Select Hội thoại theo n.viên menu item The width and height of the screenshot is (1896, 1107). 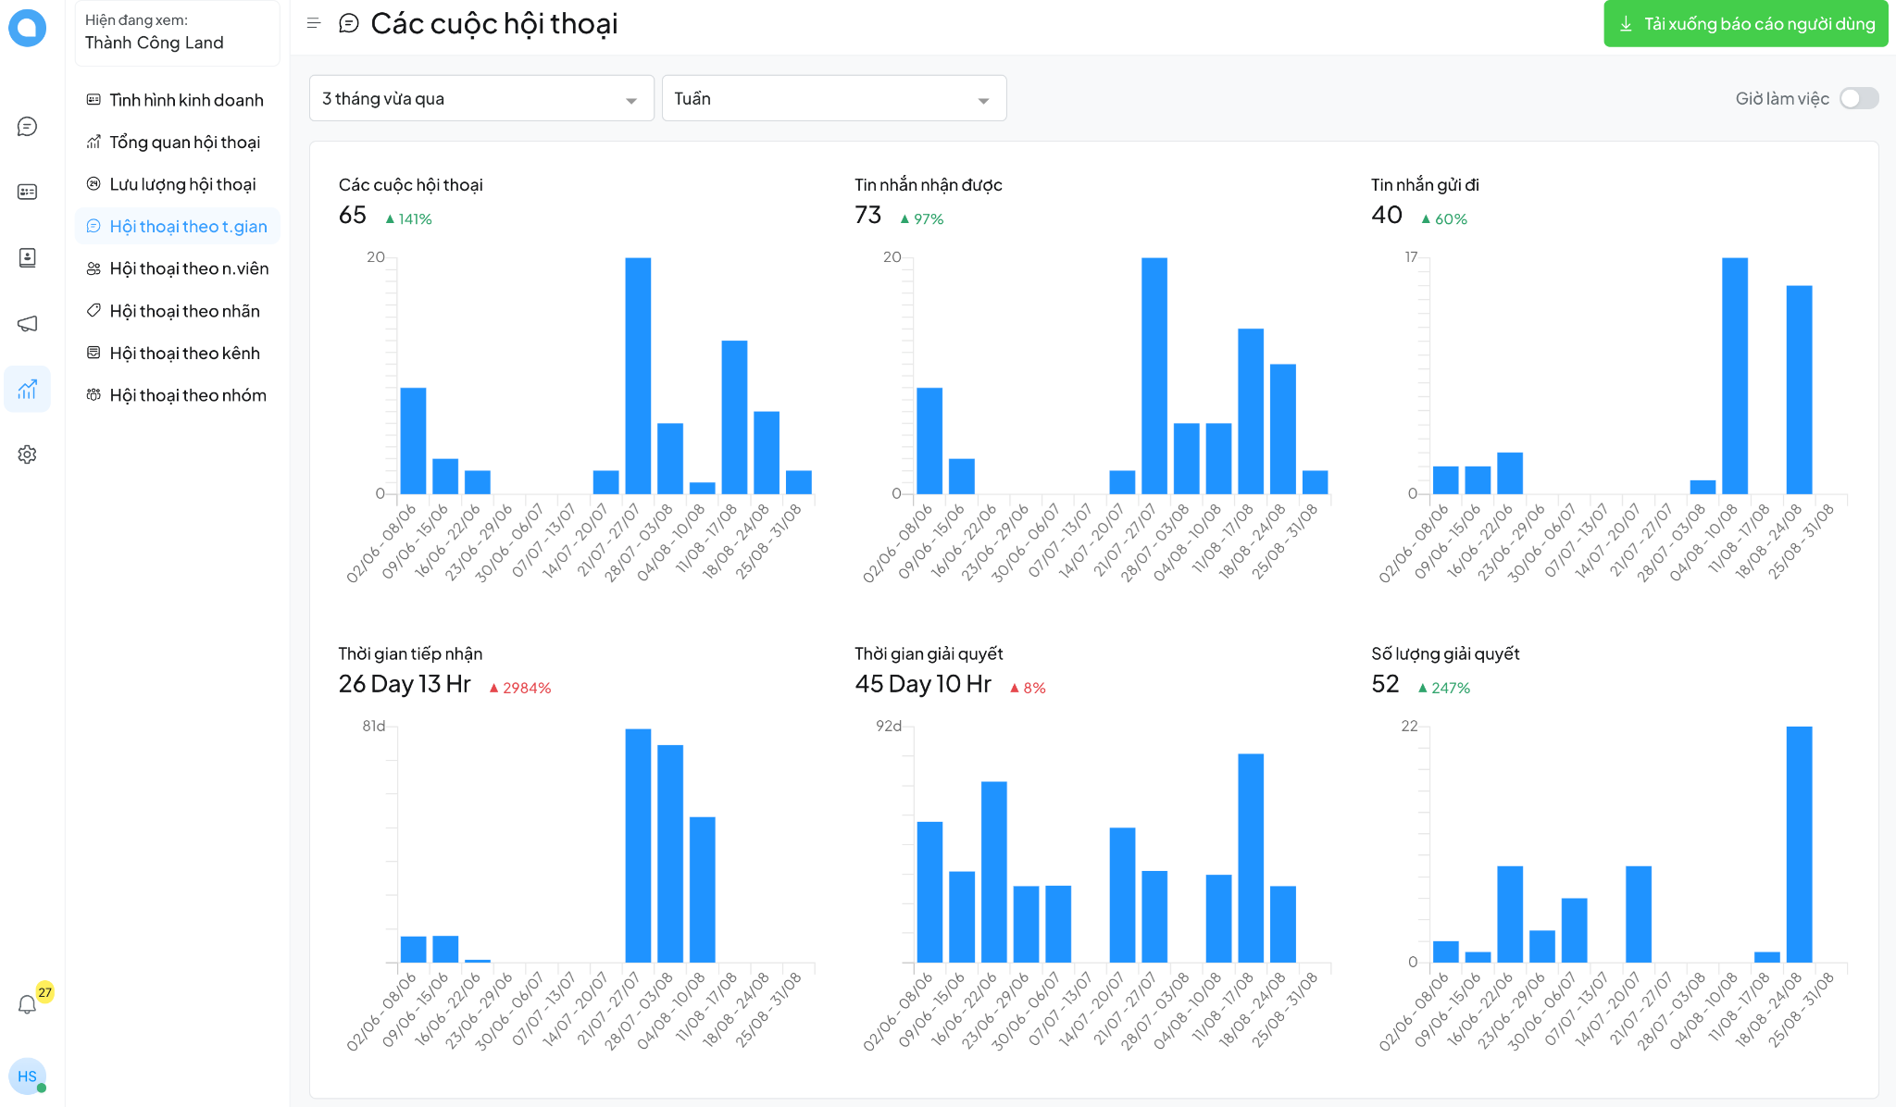[x=189, y=268]
